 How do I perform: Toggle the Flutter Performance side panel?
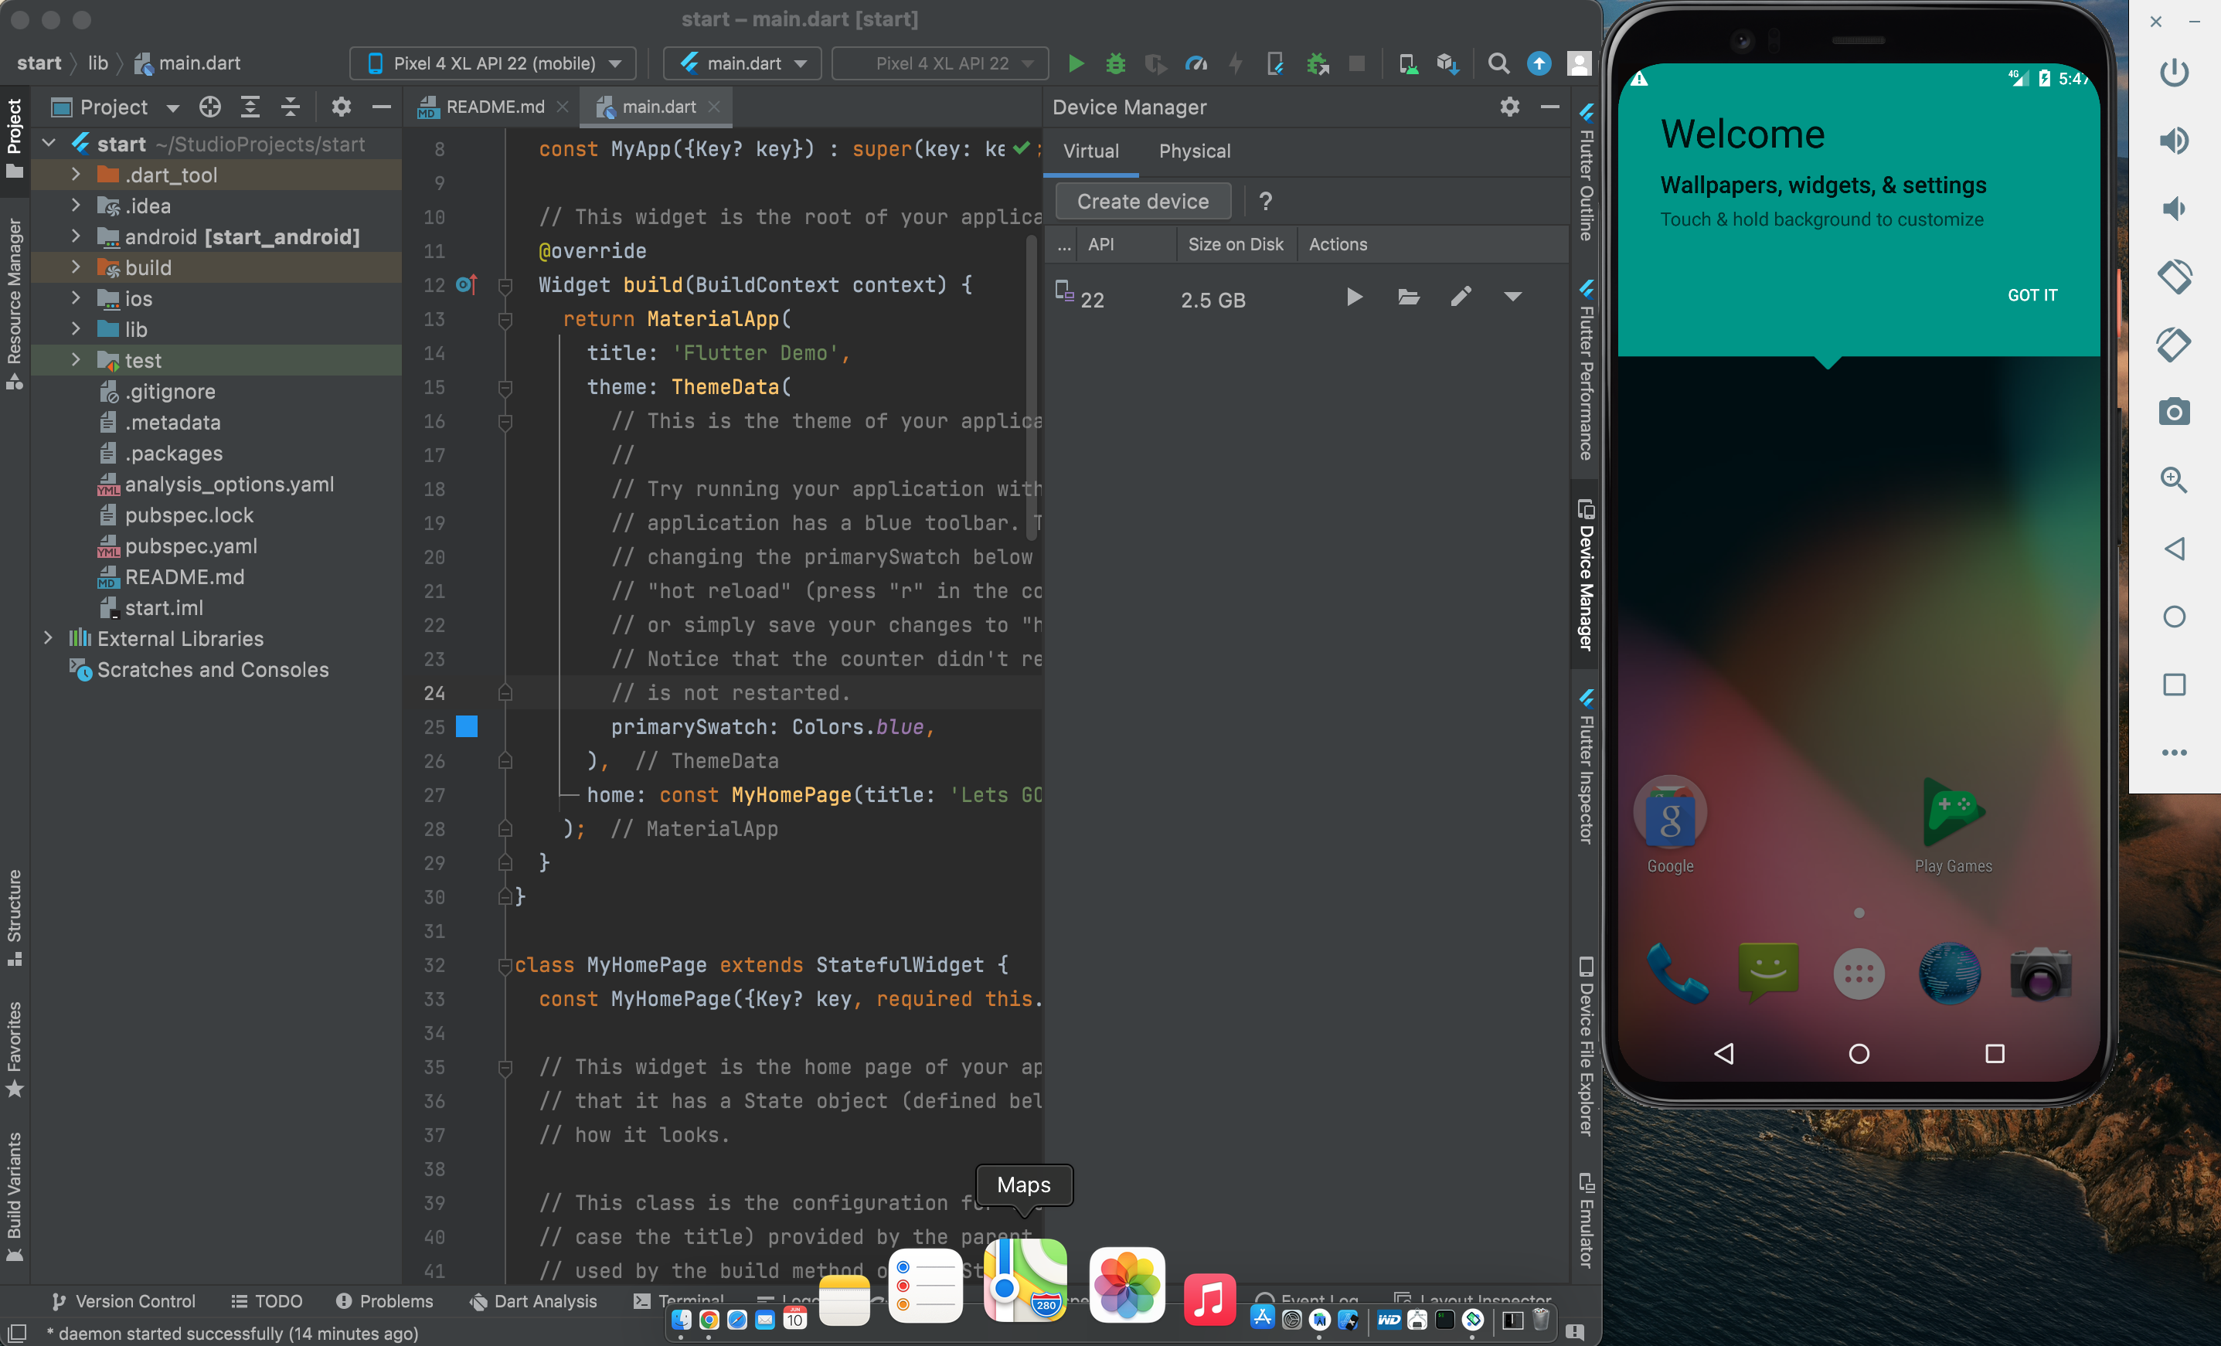click(x=1586, y=369)
